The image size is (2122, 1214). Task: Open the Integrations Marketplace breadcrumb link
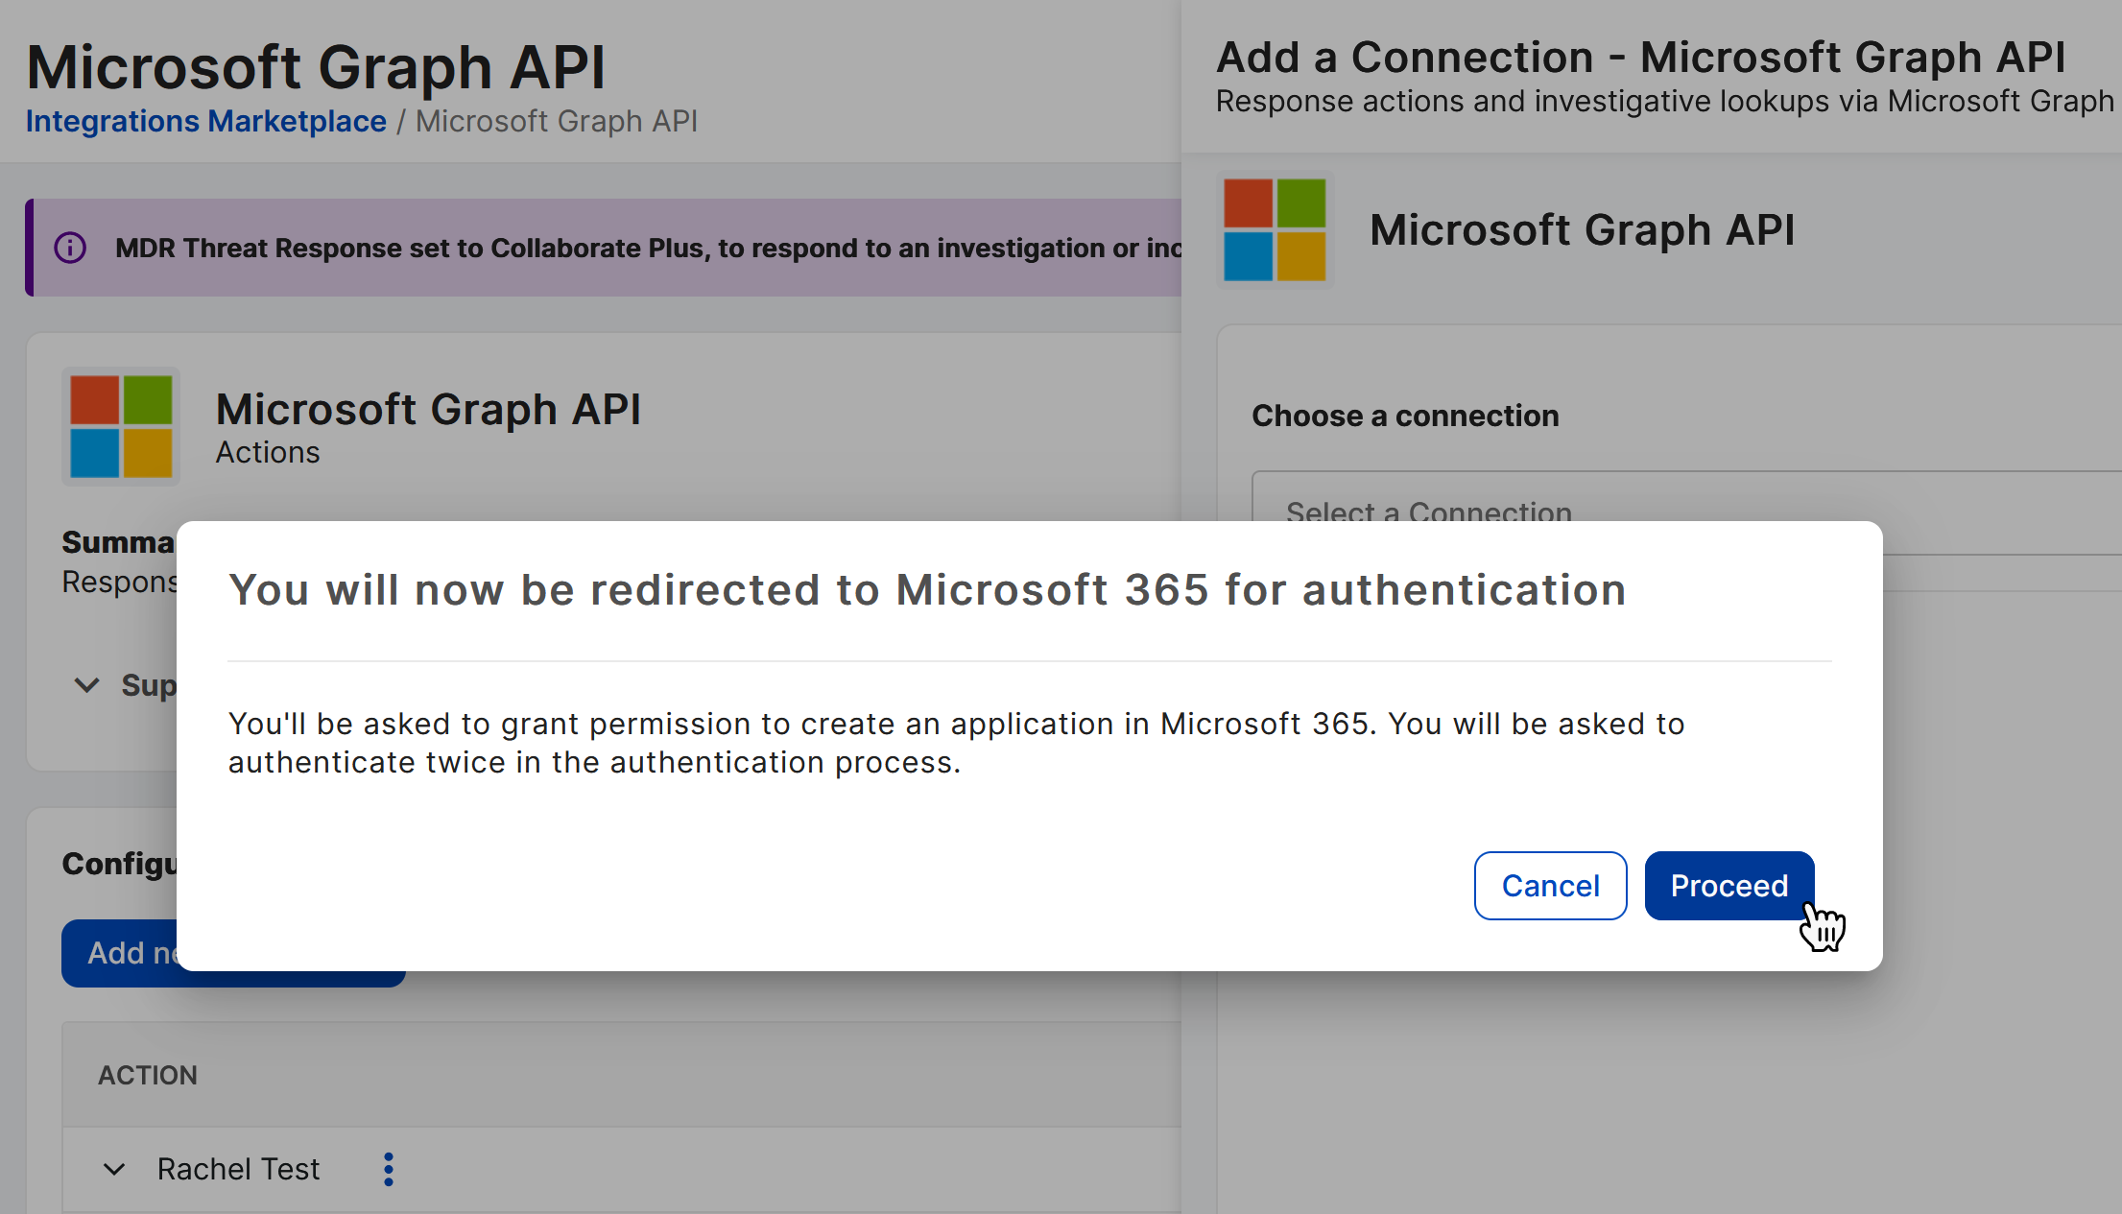[205, 121]
